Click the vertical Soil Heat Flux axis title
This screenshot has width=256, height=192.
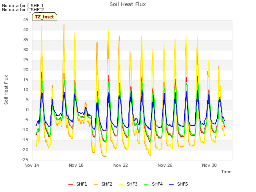point(6,90)
